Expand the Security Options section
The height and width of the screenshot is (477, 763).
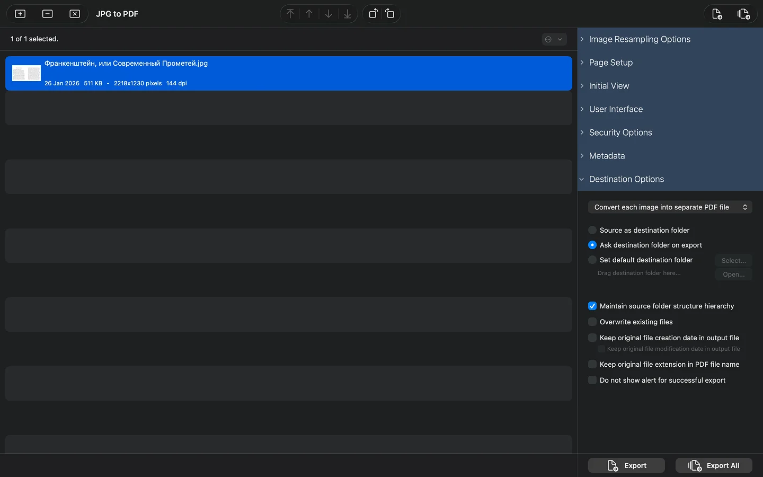pyautogui.click(x=620, y=132)
